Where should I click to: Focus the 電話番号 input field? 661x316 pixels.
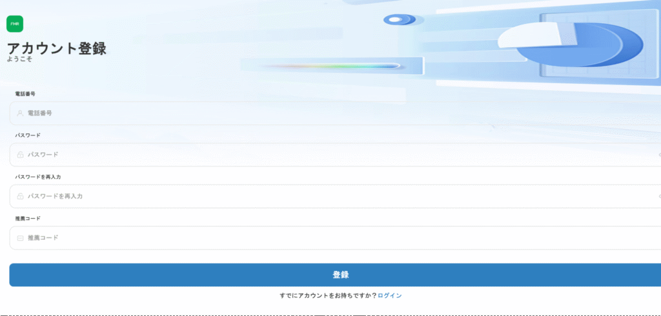335,113
